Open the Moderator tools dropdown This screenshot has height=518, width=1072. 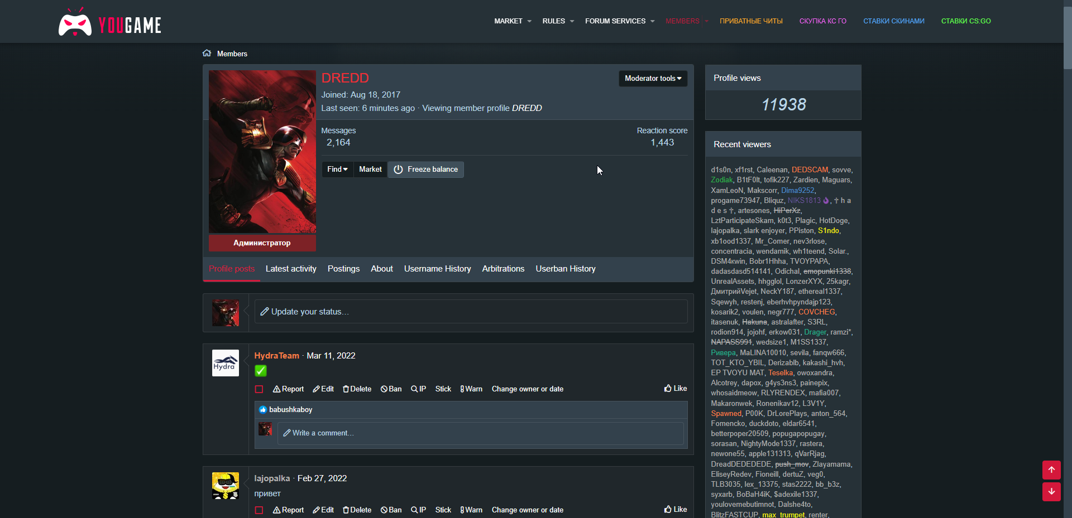(x=653, y=79)
